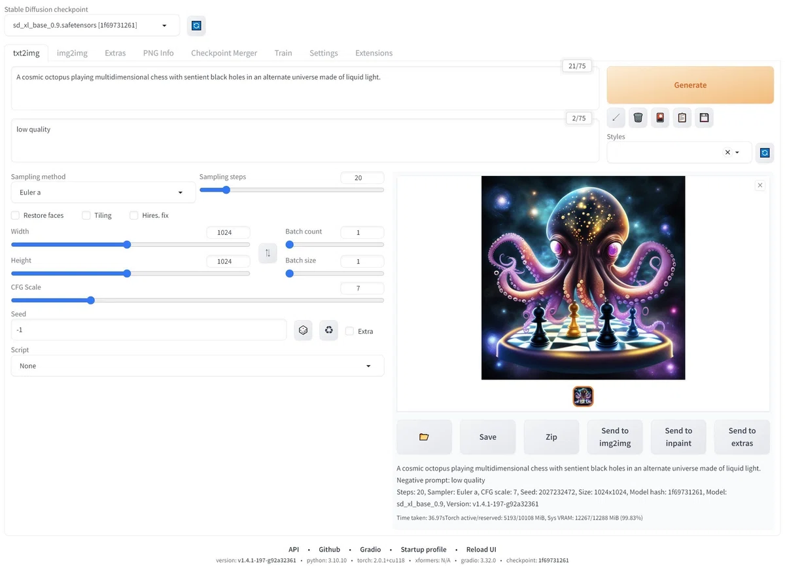Randomize the seed with the dice icon
The image size is (785, 570).
pyautogui.click(x=303, y=330)
